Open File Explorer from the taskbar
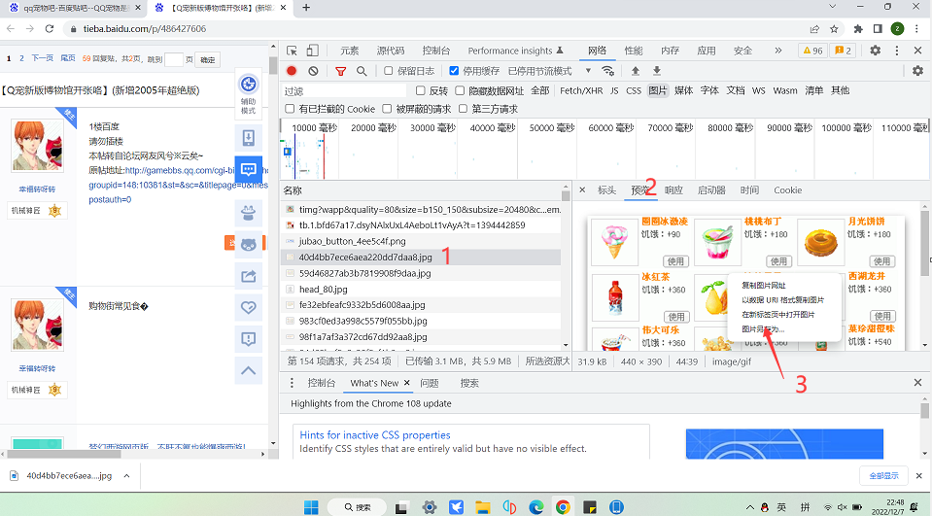 pyautogui.click(x=483, y=507)
